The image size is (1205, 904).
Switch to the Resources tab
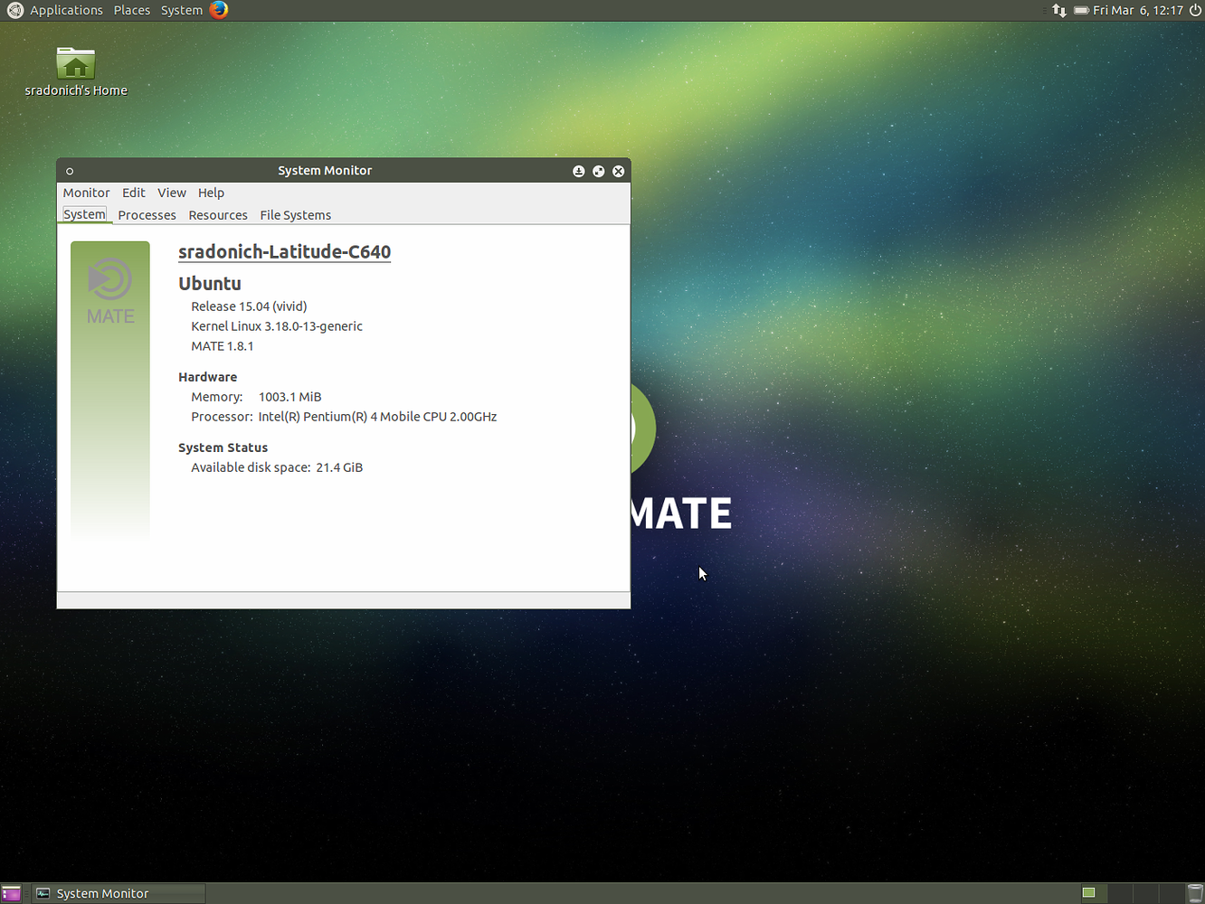pos(218,215)
